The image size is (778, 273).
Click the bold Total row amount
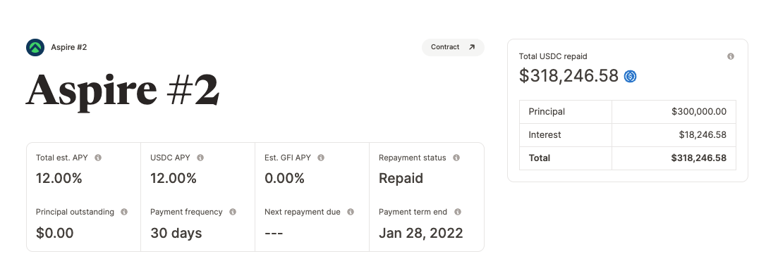click(x=698, y=158)
